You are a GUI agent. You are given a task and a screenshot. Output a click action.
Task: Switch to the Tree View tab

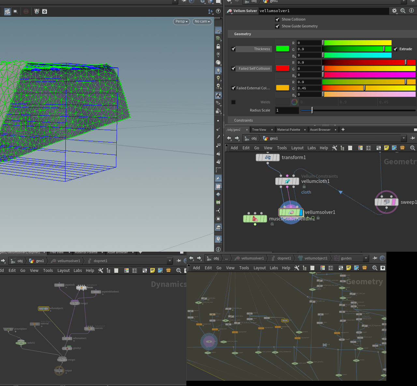pos(259,130)
